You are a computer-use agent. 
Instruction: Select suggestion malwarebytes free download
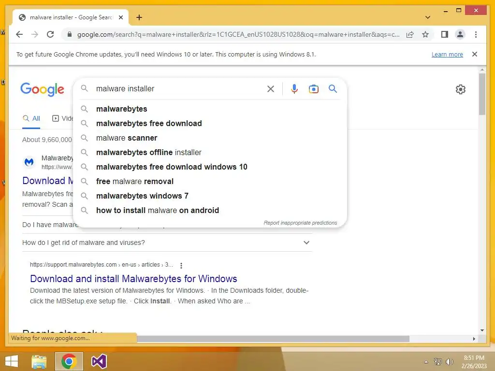(x=210, y=123)
